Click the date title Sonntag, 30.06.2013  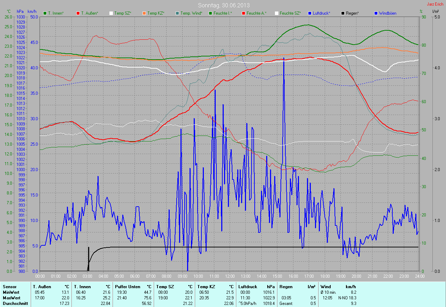pos(224,5)
